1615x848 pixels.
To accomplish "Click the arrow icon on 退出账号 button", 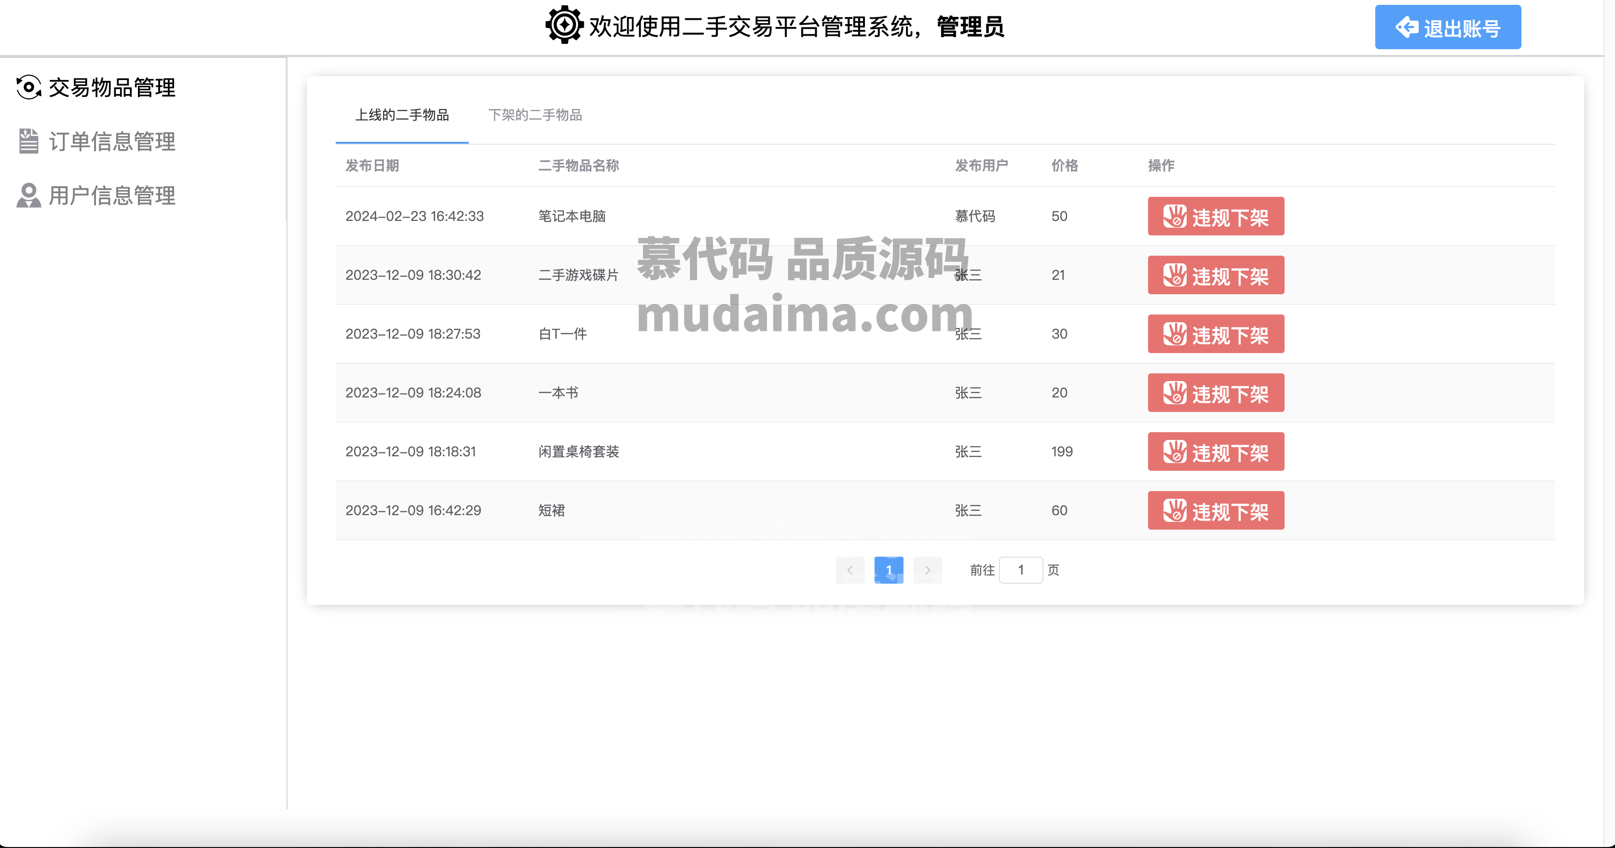I will 1406,27.
